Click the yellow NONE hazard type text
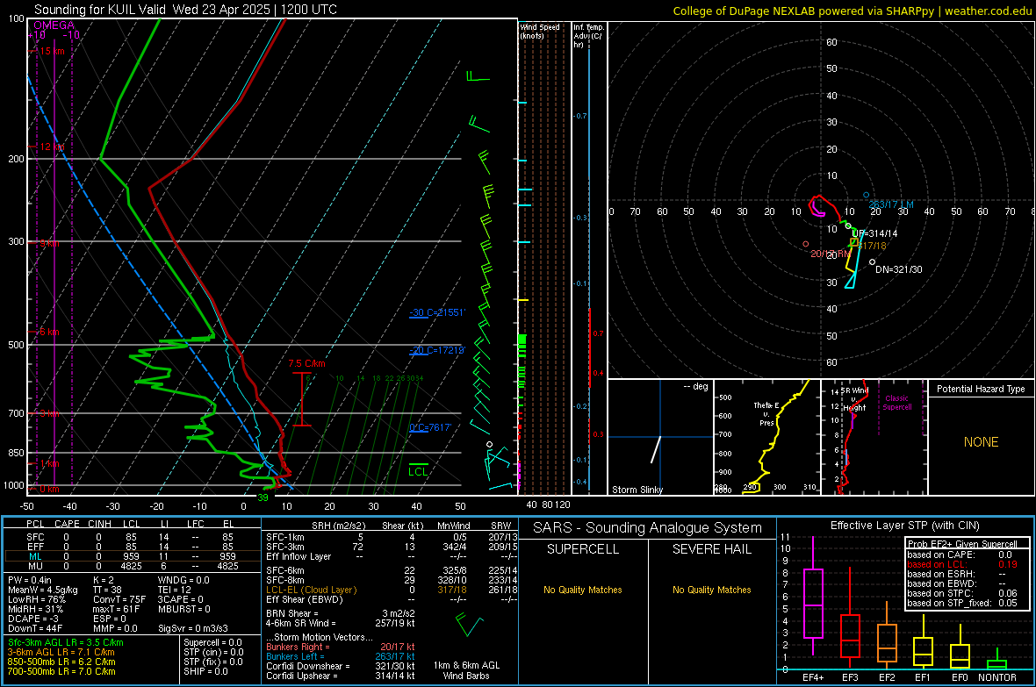The height and width of the screenshot is (687, 1036). point(981,442)
